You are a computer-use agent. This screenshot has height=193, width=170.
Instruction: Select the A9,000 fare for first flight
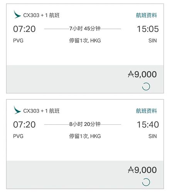(142, 74)
